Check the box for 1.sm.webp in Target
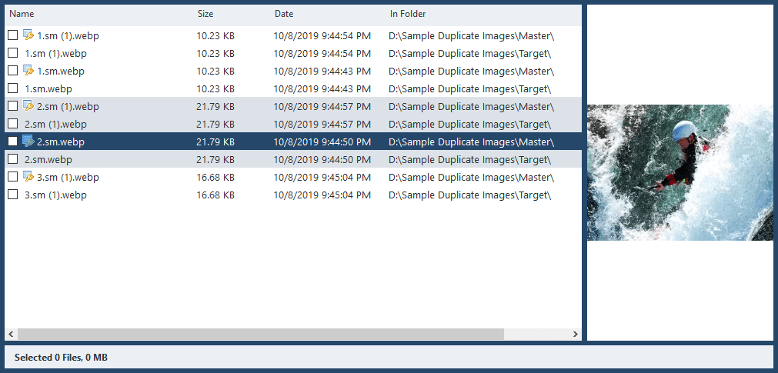Viewport: 778px width, 373px height. point(13,88)
